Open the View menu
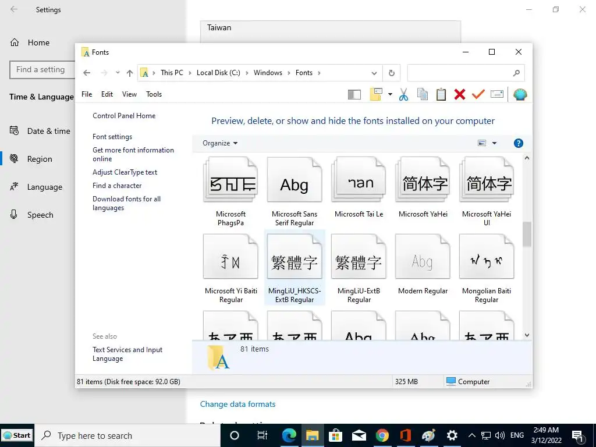 tap(129, 94)
